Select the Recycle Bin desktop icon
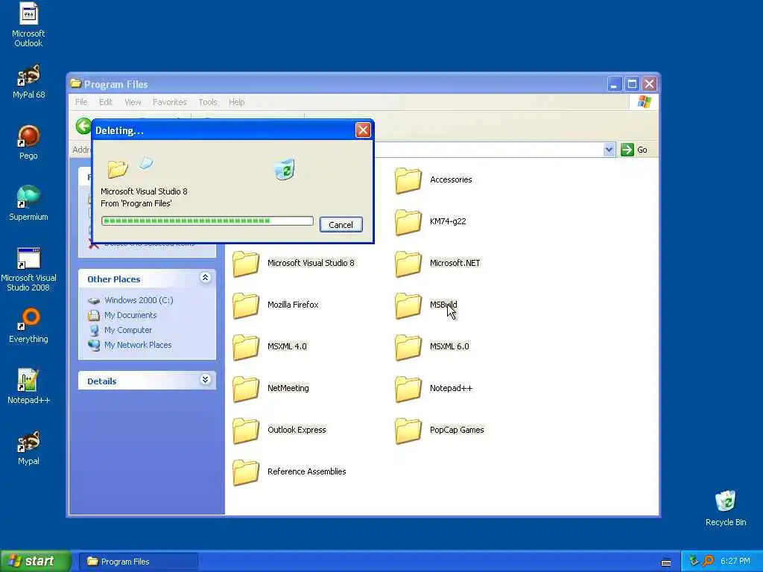Image resolution: width=763 pixels, height=572 pixels. pos(726,508)
